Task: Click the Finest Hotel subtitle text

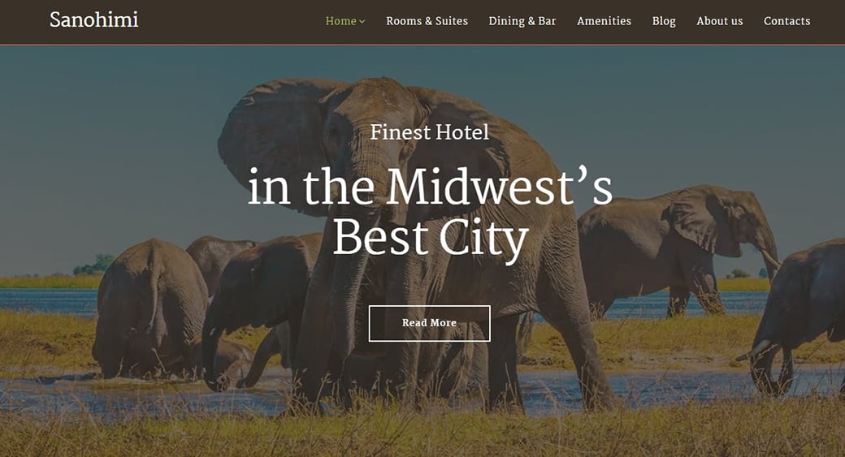Action: (x=430, y=131)
